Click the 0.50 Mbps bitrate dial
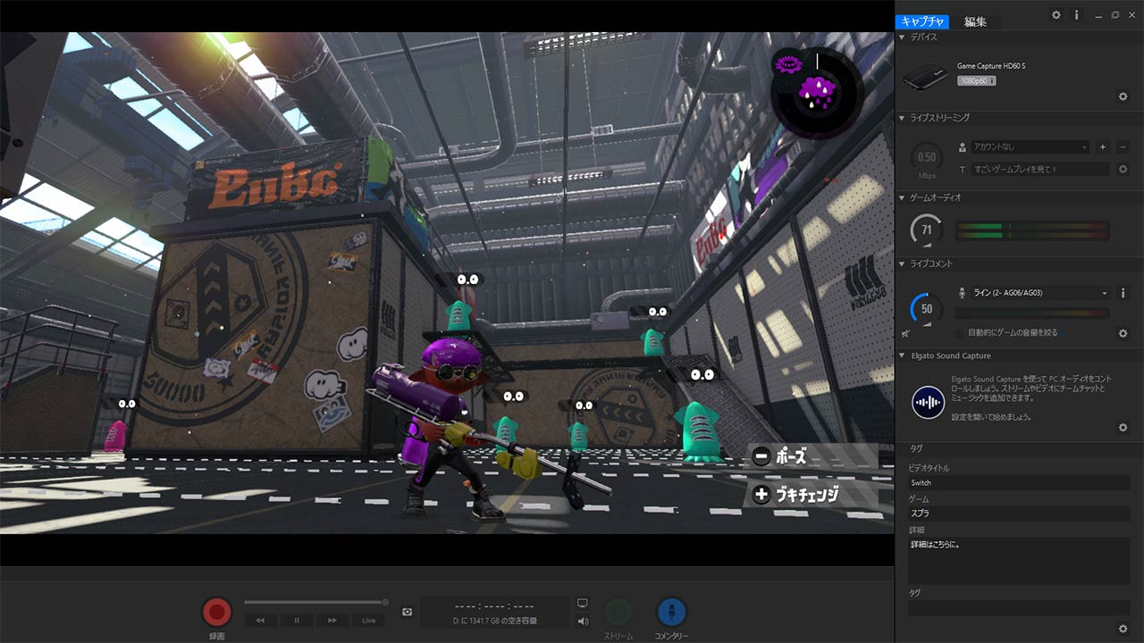 [927, 159]
